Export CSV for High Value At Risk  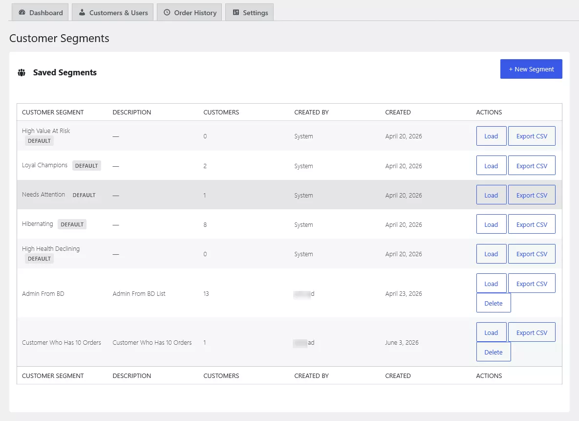point(532,136)
